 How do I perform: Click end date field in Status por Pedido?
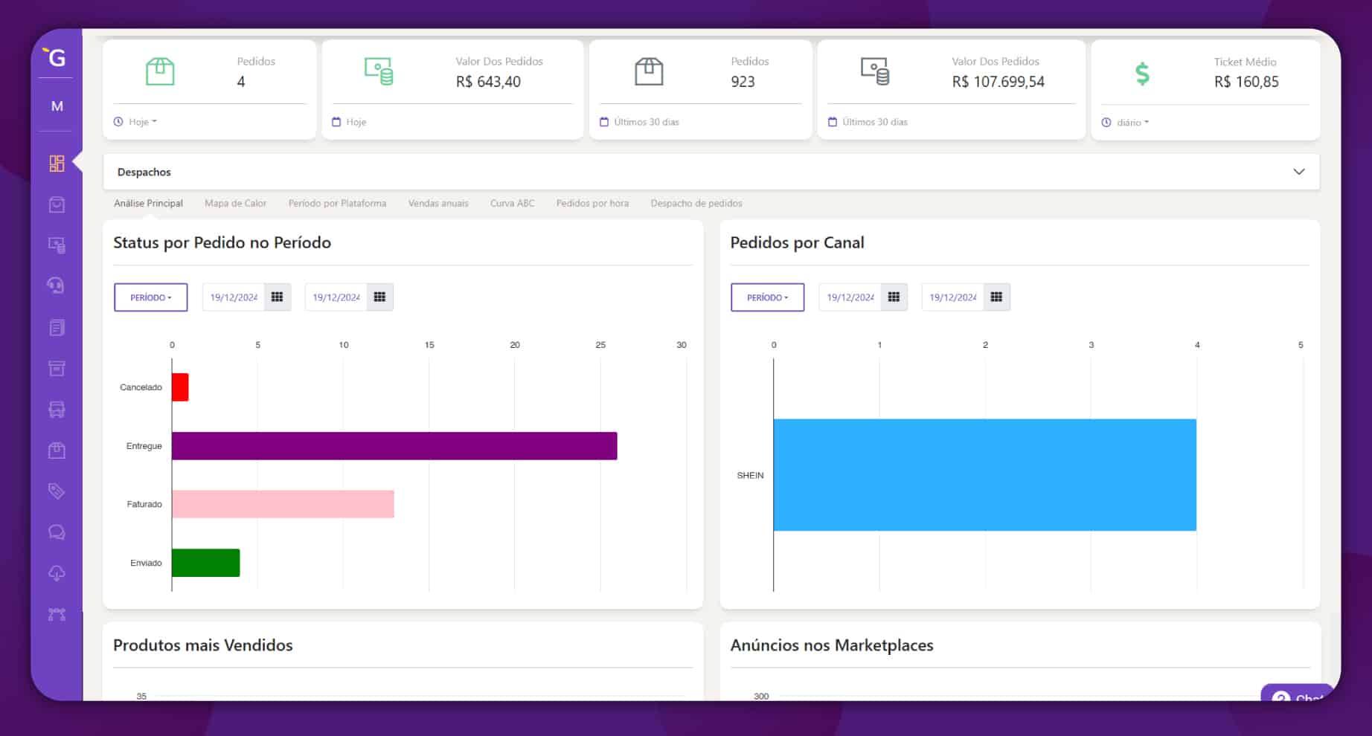pos(336,297)
